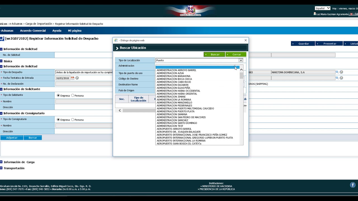
Task: Choose ADMINISTRACION AZUA option
Action: 170,73
